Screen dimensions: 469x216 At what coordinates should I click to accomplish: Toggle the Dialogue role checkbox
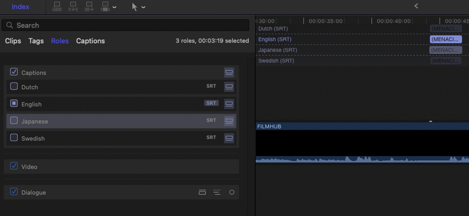coord(14,192)
